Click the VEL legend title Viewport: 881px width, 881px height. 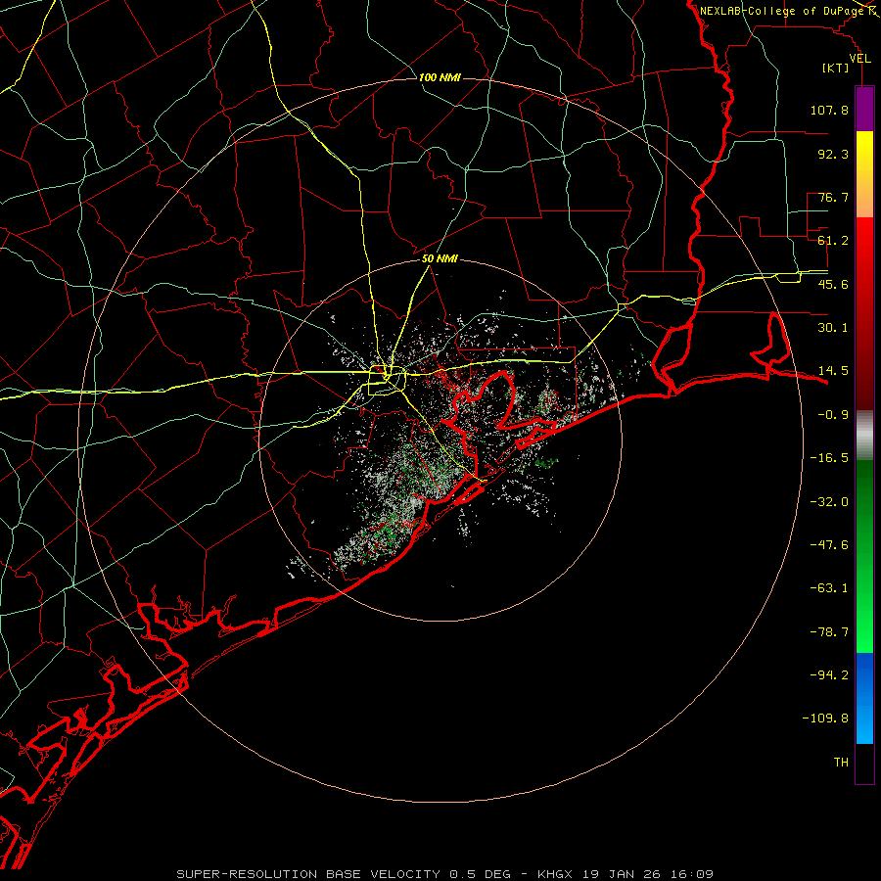(x=859, y=59)
